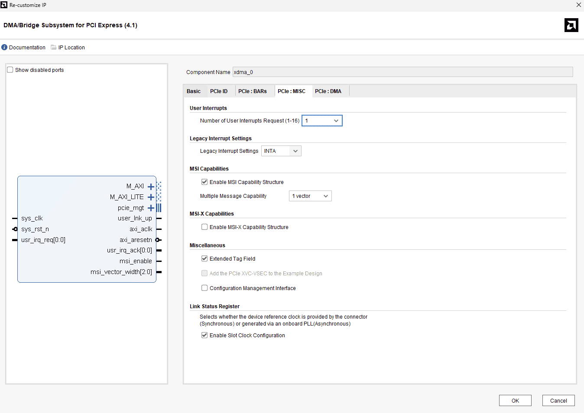Disable the Enable MSI Capability Structure checkbox
The width and height of the screenshot is (584, 413).
[x=204, y=182]
